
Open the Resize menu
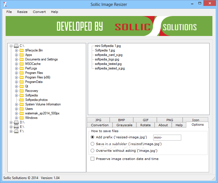click(x=22, y=12)
